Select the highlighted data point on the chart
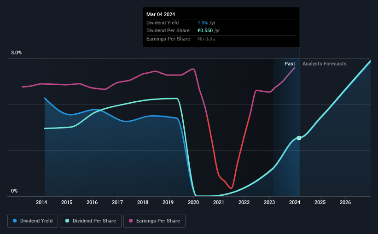The width and height of the screenshot is (378, 234). coord(299,138)
